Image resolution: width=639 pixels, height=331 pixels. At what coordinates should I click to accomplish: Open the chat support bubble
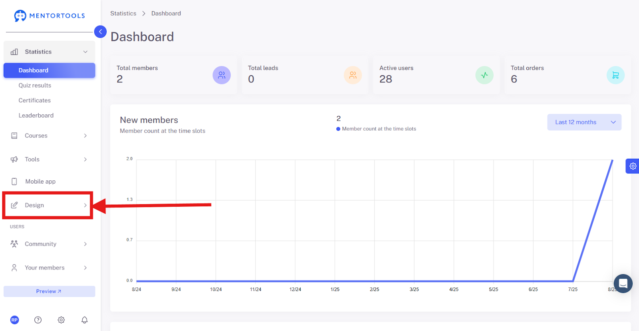pyautogui.click(x=623, y=283)
